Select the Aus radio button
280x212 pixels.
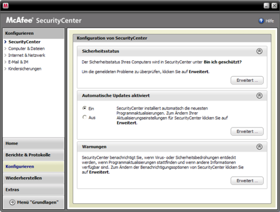tap(84, 117)
